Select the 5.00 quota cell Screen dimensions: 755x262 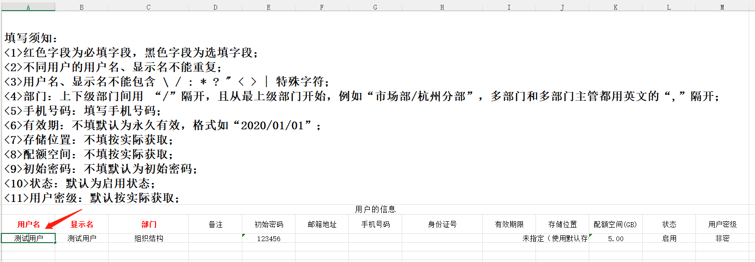[615, 238]
